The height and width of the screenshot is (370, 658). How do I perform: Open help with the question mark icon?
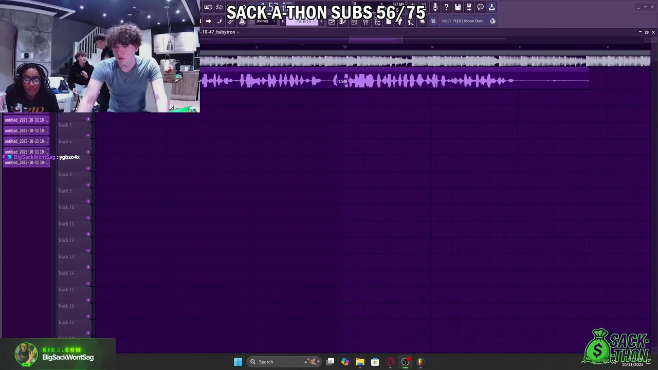(x=446, y=7)
